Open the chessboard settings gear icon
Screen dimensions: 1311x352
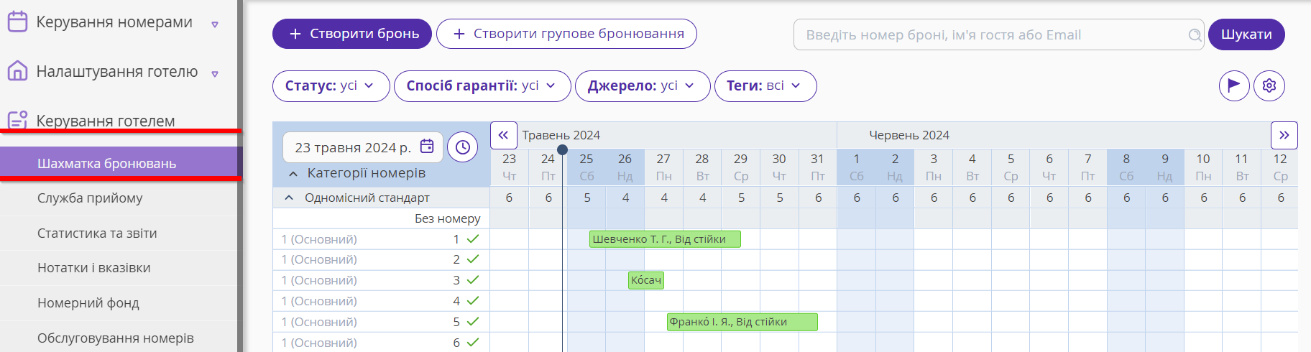pos(1269,85)
